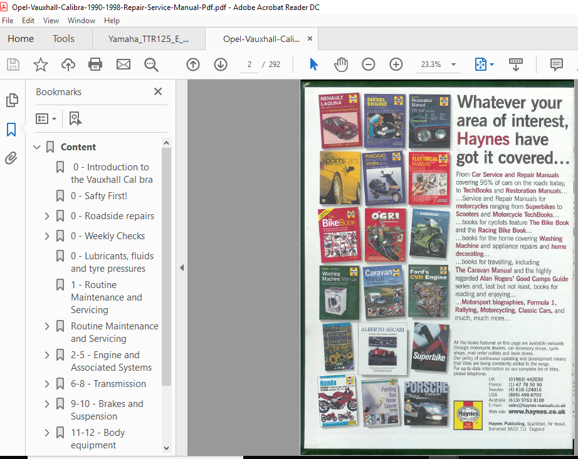Open the bookmark options menu dropdown
Image resolution: width=578 pixels, height=459 pixels.
click(46, 118)
